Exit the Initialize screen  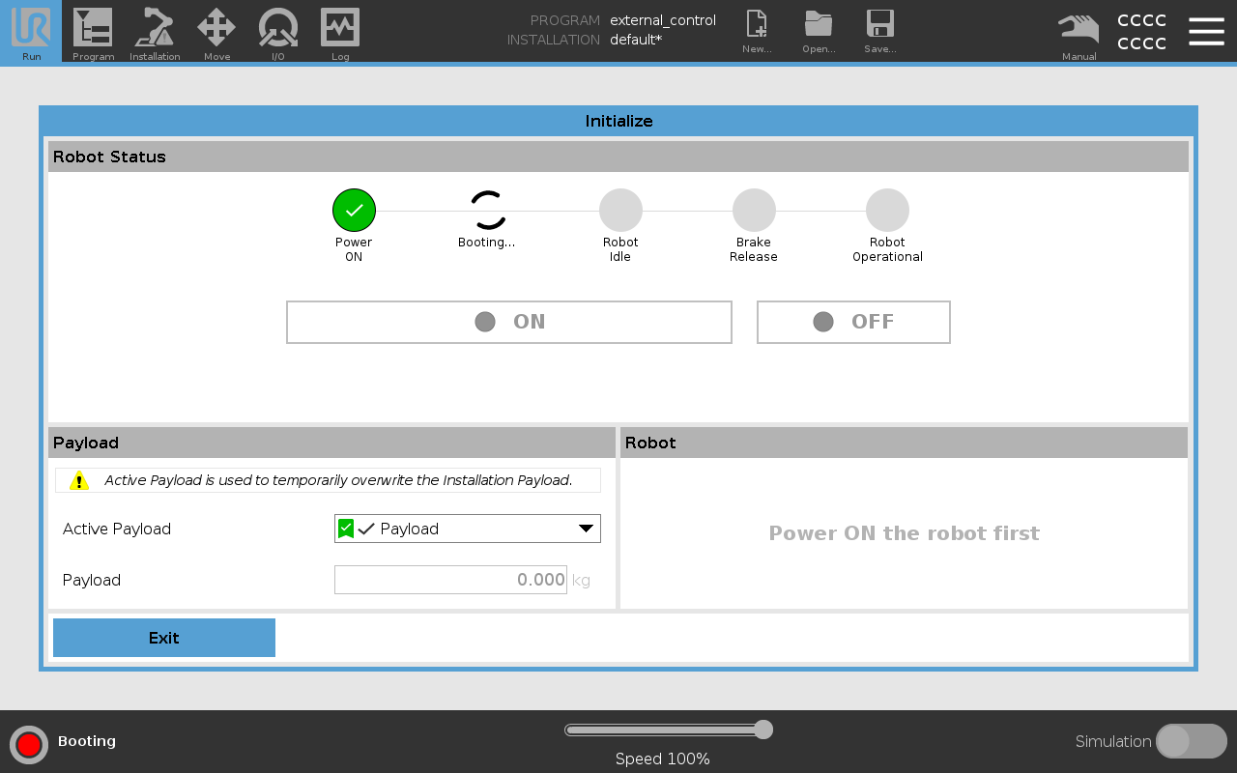[164, 638]
